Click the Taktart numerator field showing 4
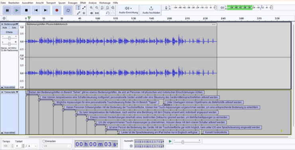 [x=18, y=146]
